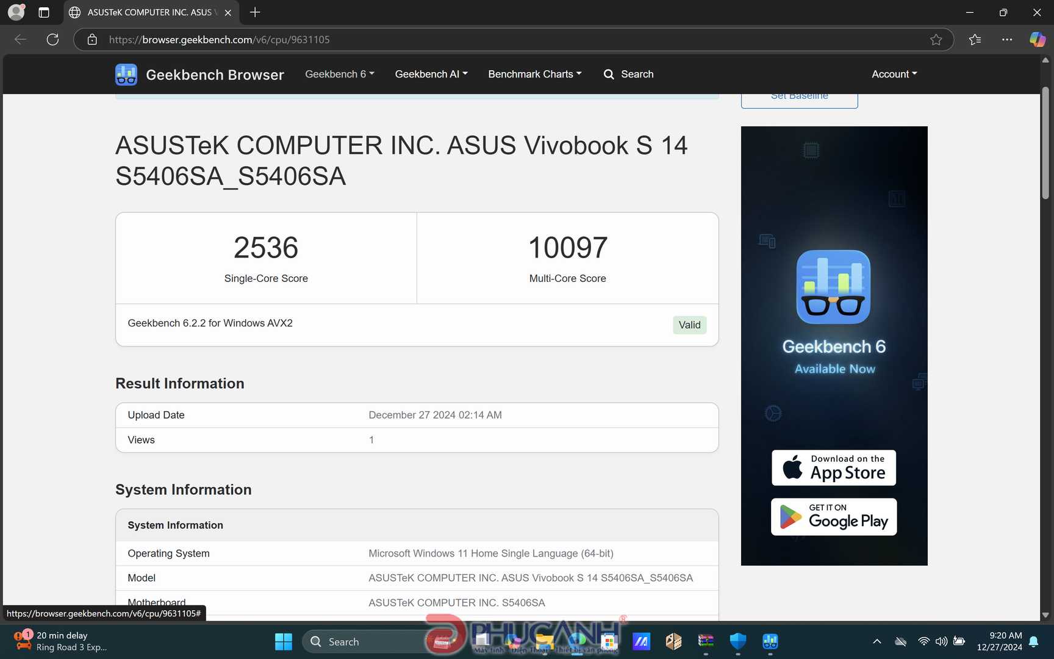
Task: Click the Search link in the navbar
Action: pos(637,74)
